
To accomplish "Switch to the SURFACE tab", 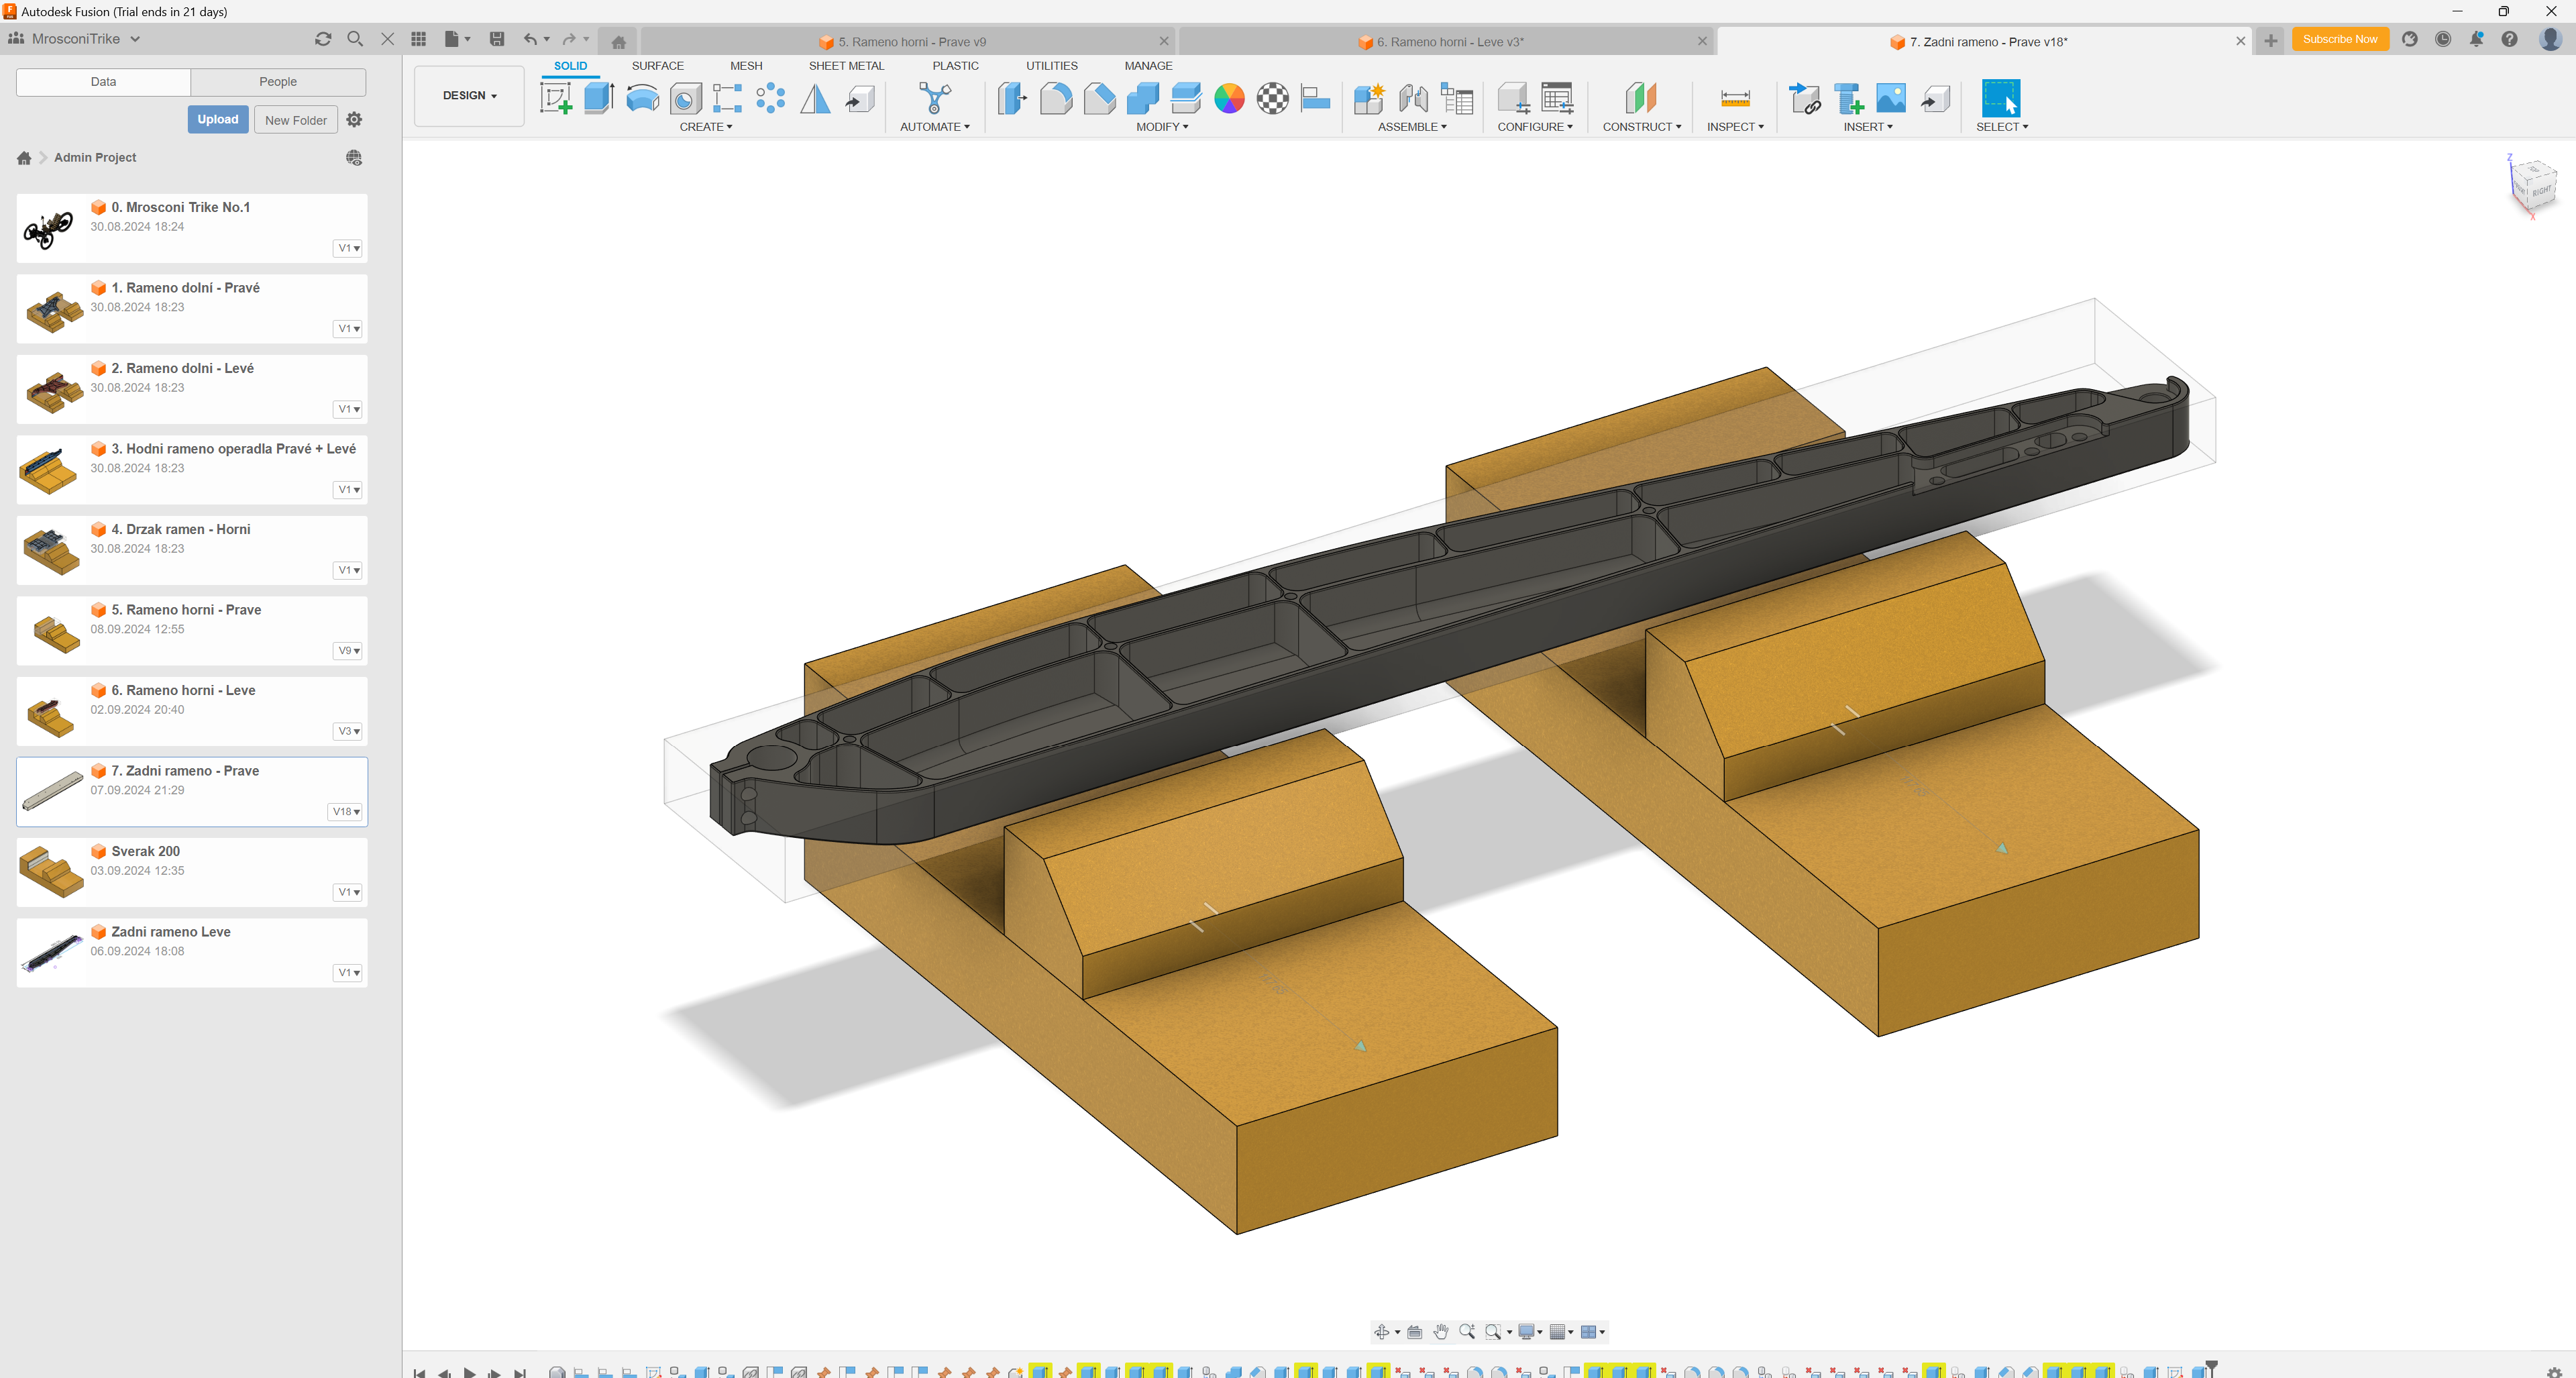I will click(657, 66).
